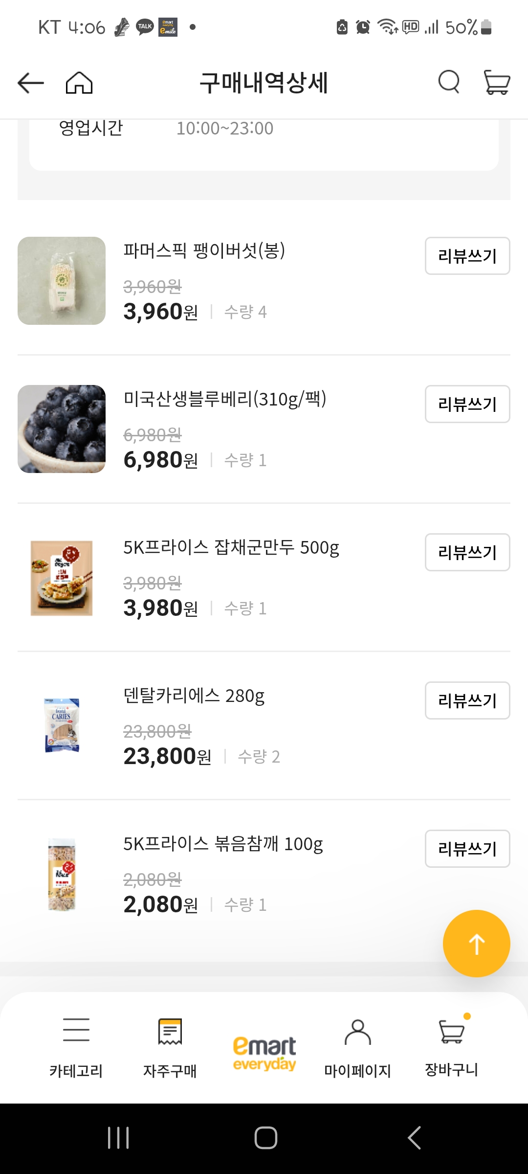Viewport: 528px width, 1174px height.
Task: Open the blueberry product thumbnail
Action: (x=62, y=429)
